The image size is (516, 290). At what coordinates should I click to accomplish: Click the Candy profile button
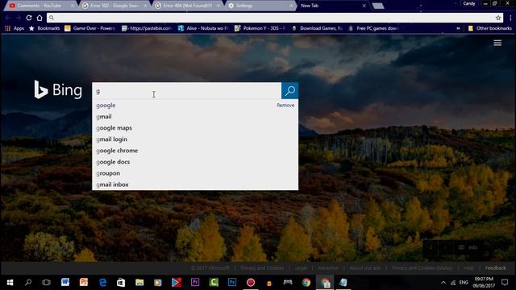469,3
